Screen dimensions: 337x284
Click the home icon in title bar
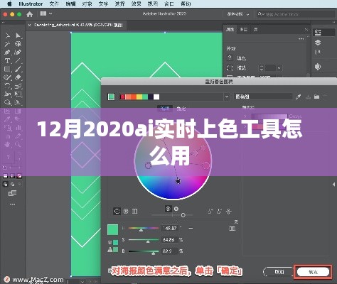coord(30,14)
